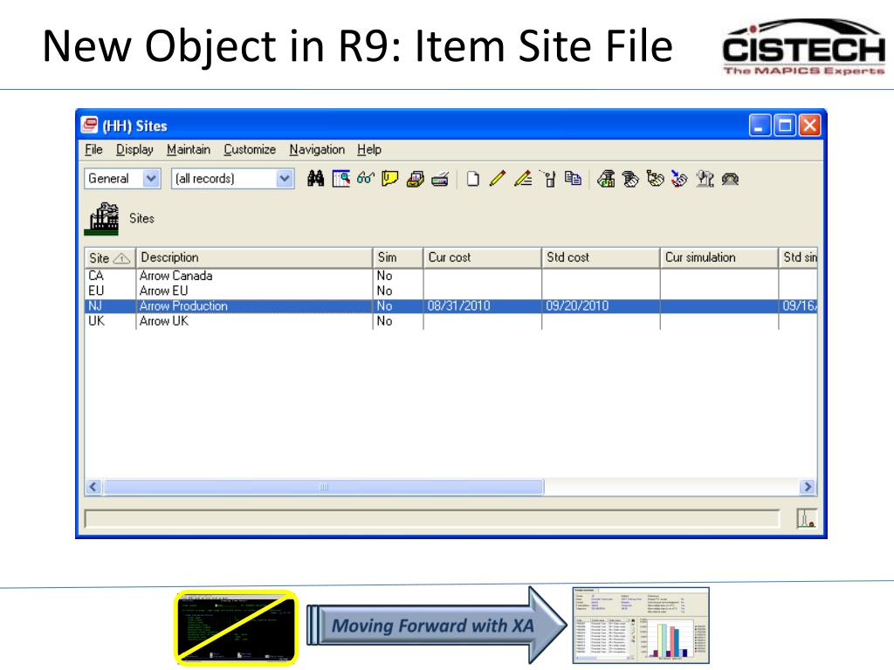The width and height of the screenshot is (894, 670).
Task: Click the (HH) Sites title bar app icon
Action: point(90,125)
